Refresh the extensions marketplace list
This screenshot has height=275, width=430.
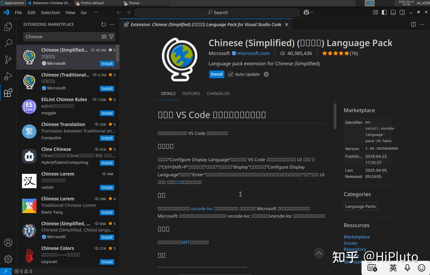(104, 24)
